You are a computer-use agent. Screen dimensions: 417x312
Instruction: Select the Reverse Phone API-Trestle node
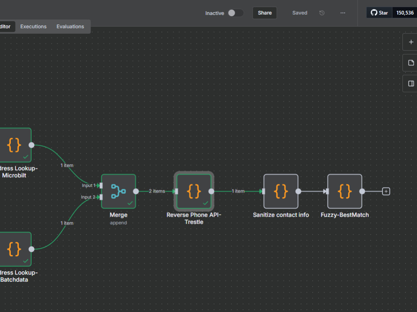[x=194, y=191]
